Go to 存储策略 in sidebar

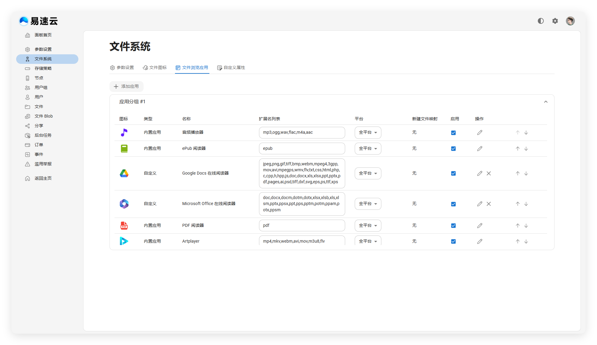pyautogui.click(x=43, y=68)
